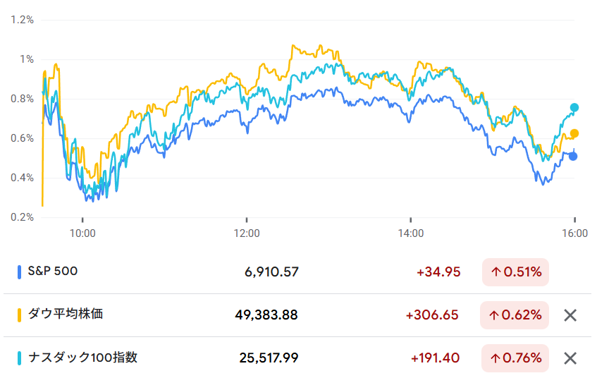Screen dimensions: 597x378
Task: Click the 10:00 time axis label
Action: click(82, 231)
